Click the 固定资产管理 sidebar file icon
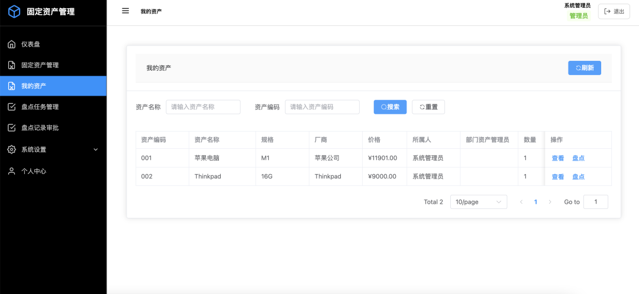This screenshot has width=639, height=294. pos(12,65)
